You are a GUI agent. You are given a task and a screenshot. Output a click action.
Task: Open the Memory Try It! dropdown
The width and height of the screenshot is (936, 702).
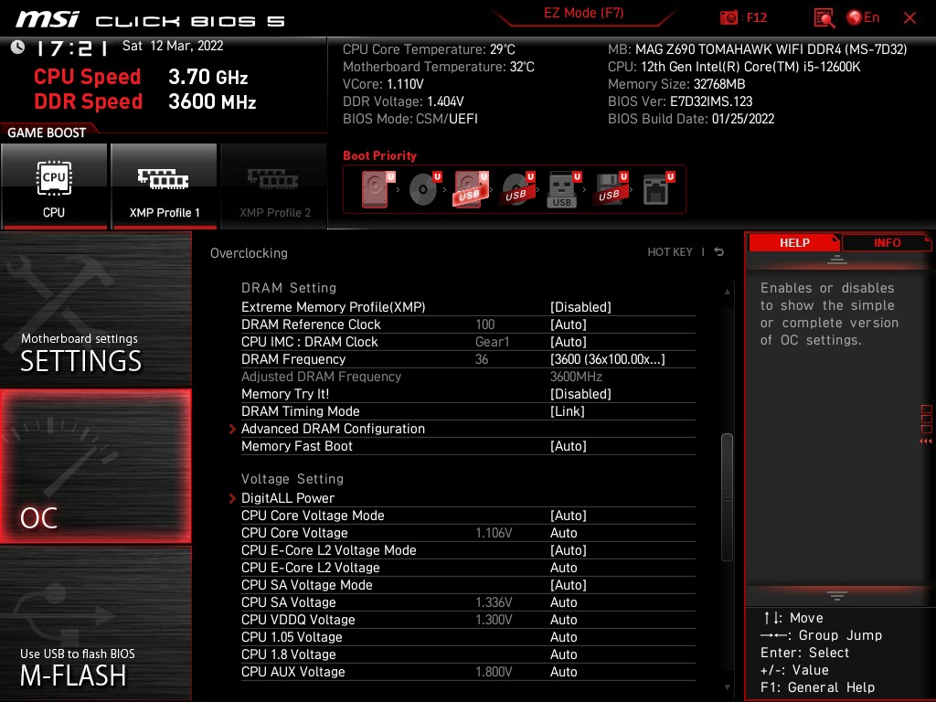(x=580, y=394)
